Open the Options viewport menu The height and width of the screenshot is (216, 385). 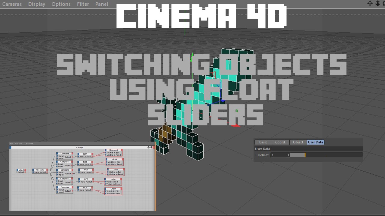tap(61, 4)
